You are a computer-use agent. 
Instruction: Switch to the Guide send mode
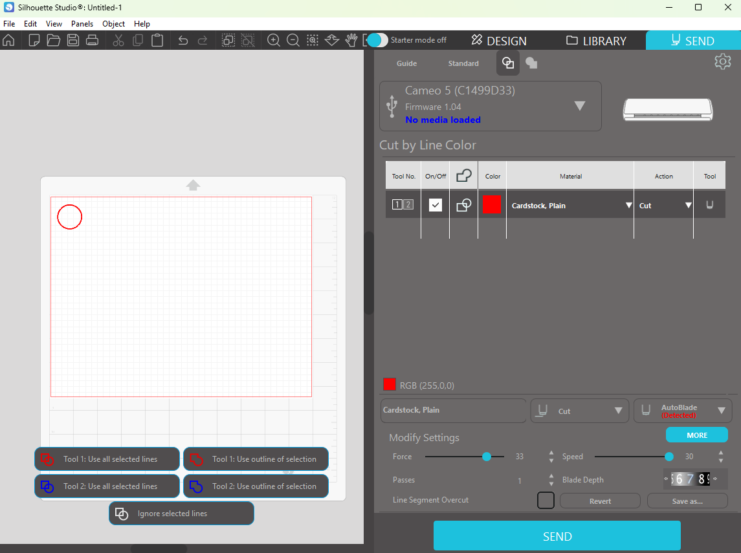point(406,63)
